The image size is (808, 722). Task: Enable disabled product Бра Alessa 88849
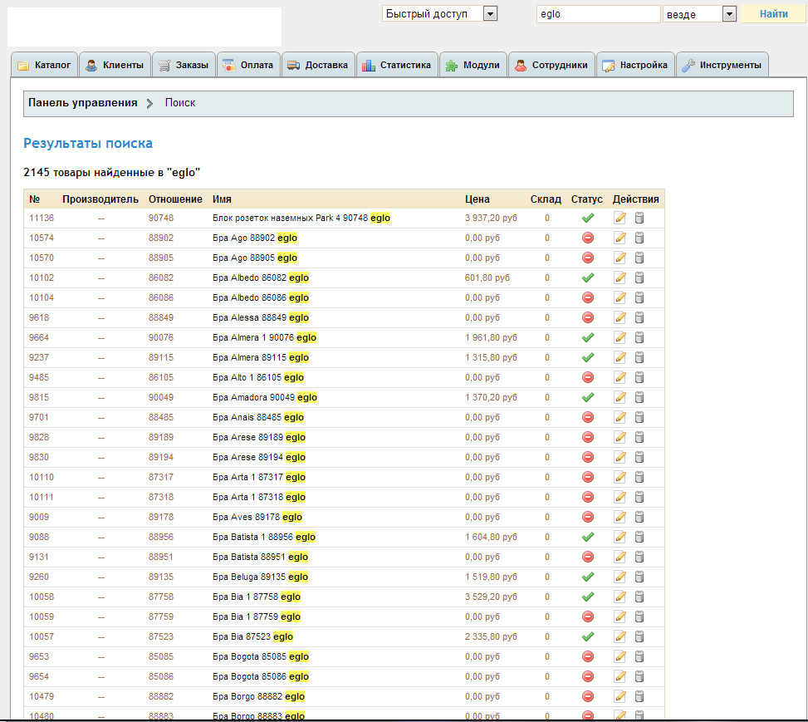coord(588,317)
